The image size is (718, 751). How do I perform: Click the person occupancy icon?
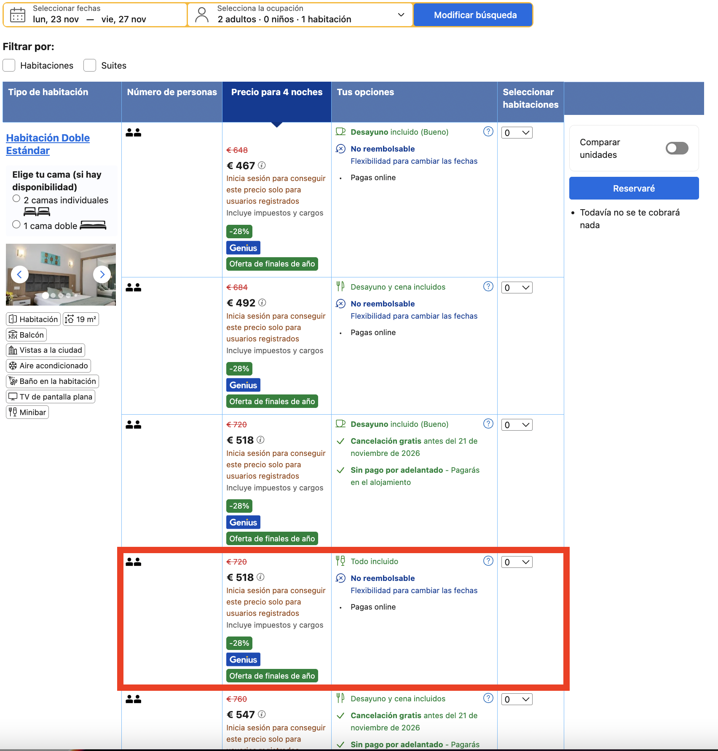[x=202, y=15]
